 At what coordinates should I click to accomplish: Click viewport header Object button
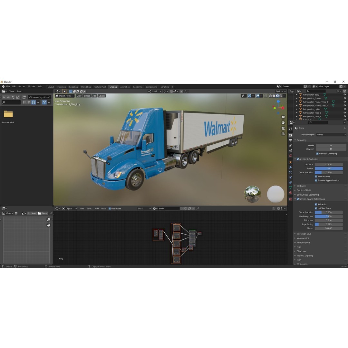click(101, 96)
